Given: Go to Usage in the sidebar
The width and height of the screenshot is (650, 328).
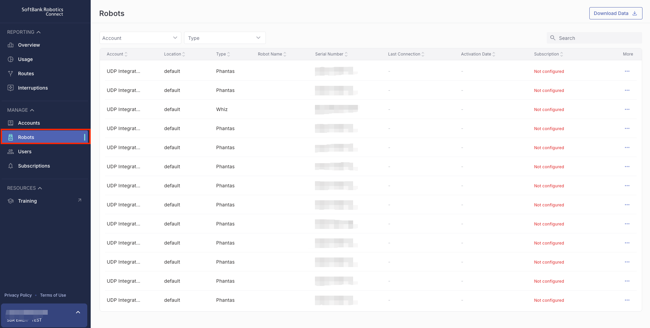Looking at the screenshot, I should (x=25, y=59).
